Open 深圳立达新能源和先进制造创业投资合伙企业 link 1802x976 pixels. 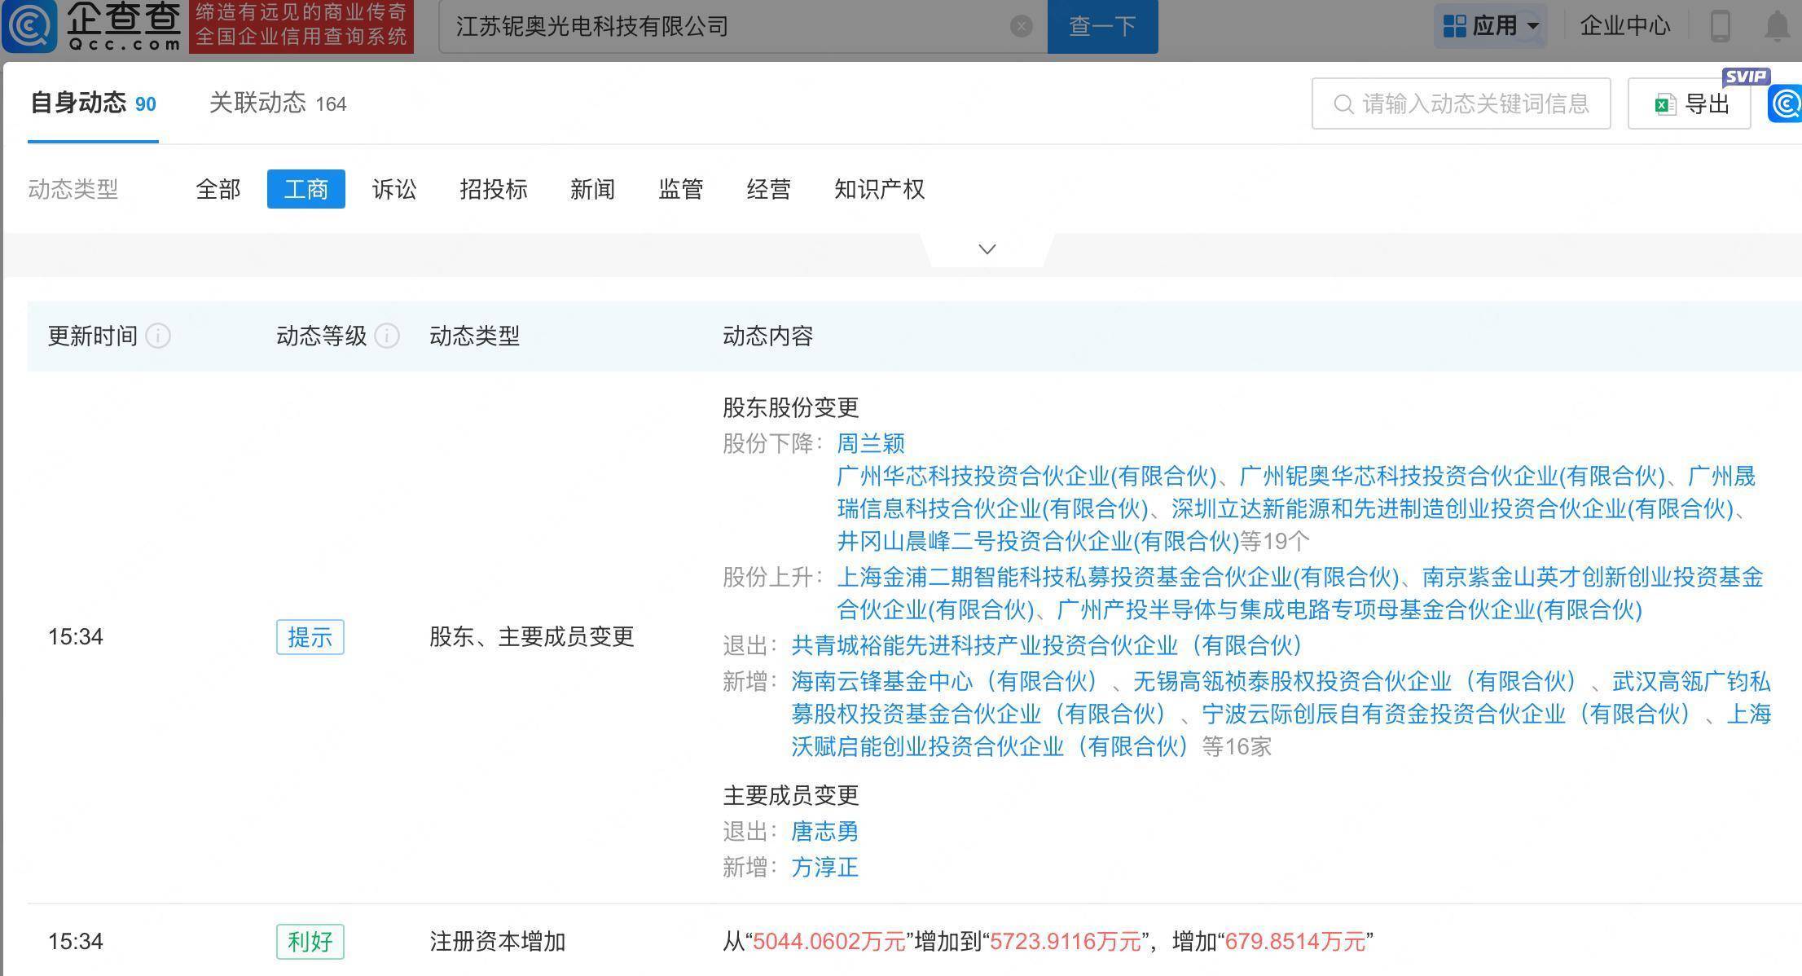[1453, 508]
